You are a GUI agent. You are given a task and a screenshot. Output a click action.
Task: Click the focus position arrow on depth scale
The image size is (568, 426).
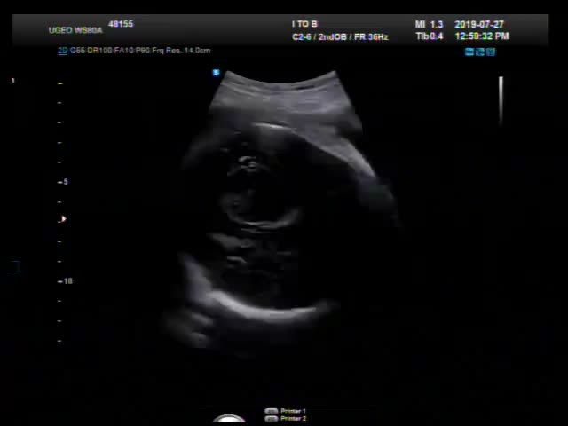[x=63, y=218]
